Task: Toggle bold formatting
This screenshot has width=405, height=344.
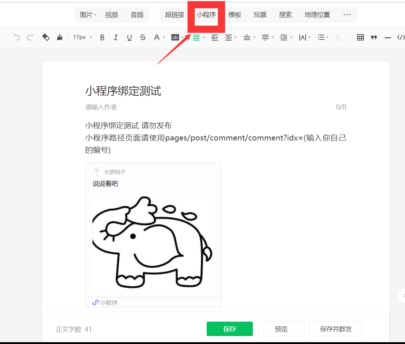Action: pyautogui.click(x=102, y=38)
